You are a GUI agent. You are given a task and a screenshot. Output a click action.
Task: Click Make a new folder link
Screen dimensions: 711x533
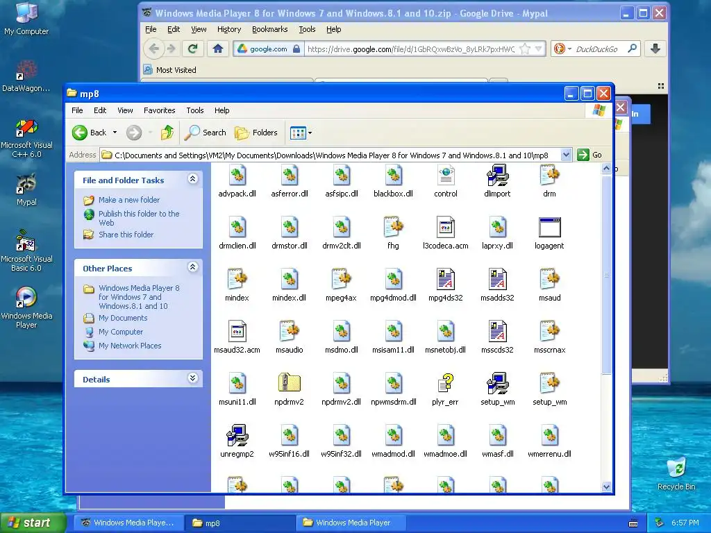coord(129,200)
